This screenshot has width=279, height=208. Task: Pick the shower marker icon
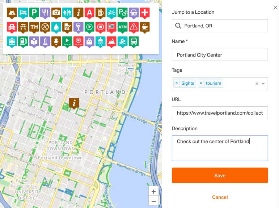point(100,42)
